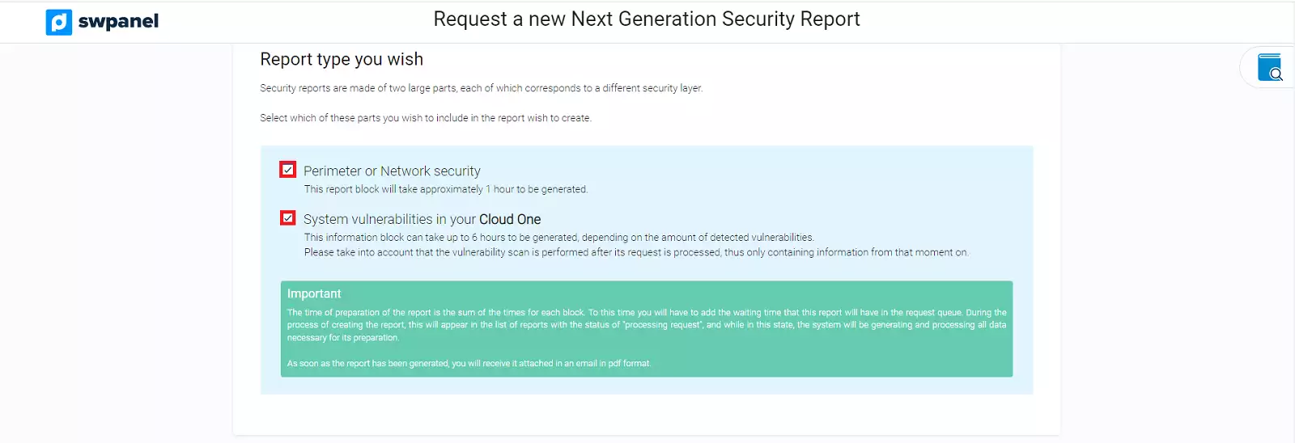Click the blue swpanel logo icon

(58, 22)
